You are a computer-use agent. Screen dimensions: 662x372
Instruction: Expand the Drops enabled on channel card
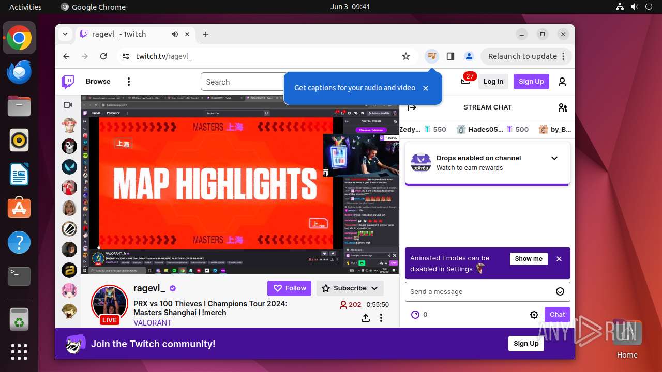coord(554,158)
